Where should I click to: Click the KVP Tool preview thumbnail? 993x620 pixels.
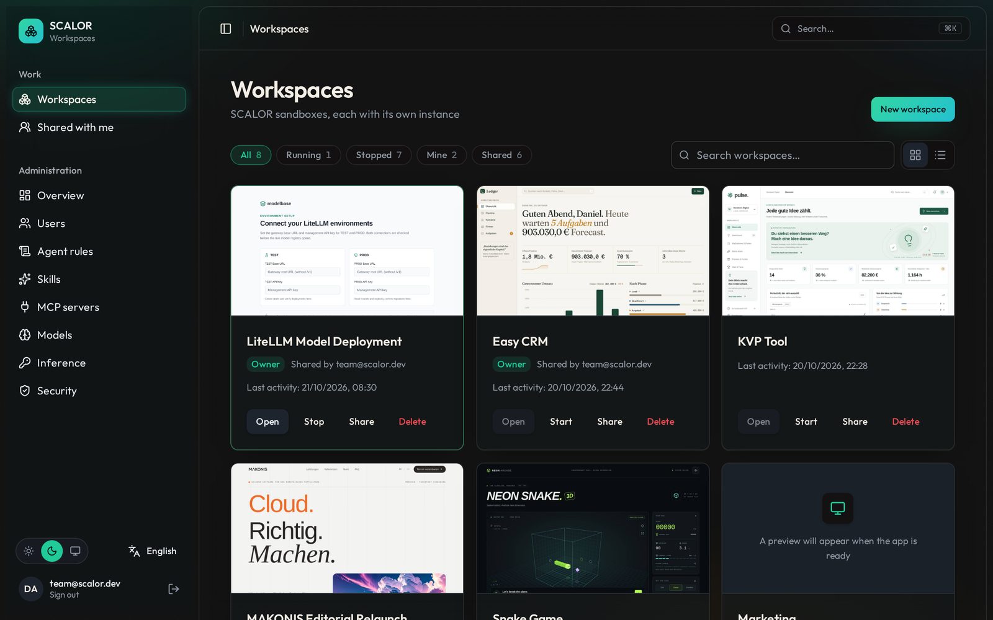point(838,250)
